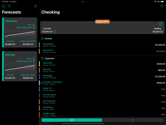Screen dimensions: 166x125
Task: Select the August 2021 month badge
Action: (x=102, y=21)
